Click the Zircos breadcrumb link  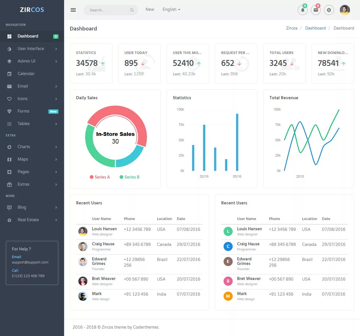(x=292, y=28)
